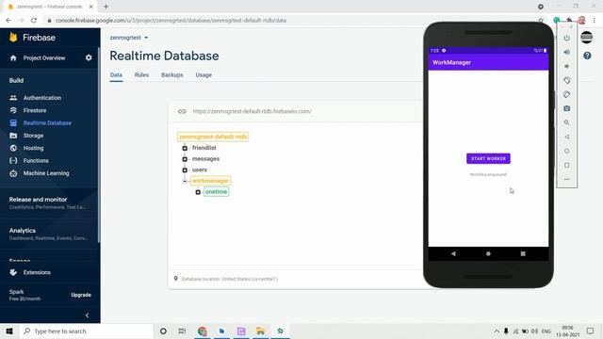Open Storage in the sidebar
This screenshot has width=603, height=339.
[33, 136]
